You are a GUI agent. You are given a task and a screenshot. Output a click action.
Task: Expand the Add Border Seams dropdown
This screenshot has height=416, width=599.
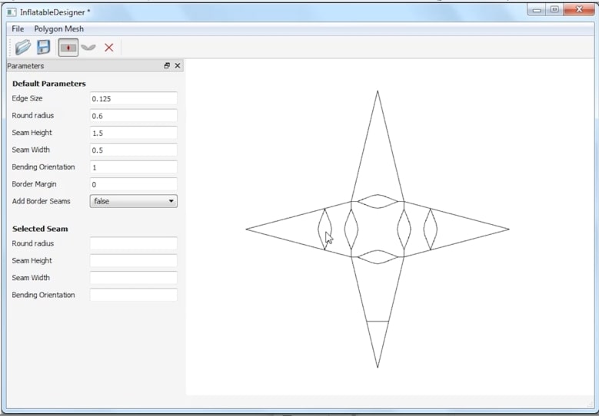point(133,201)
